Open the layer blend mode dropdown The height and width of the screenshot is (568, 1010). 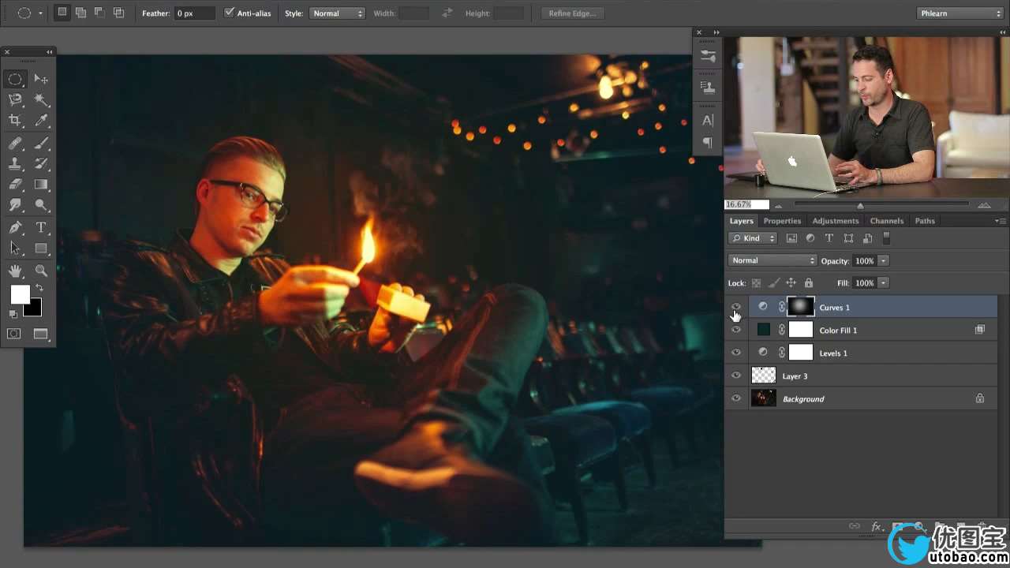tap(772, 260)
